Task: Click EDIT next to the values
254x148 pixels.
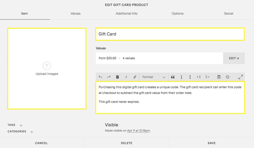Action: (234, 58)
